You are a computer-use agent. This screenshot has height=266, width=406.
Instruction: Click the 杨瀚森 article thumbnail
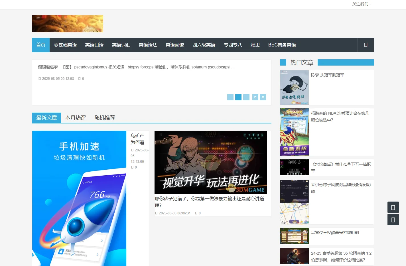click(295, 132)
